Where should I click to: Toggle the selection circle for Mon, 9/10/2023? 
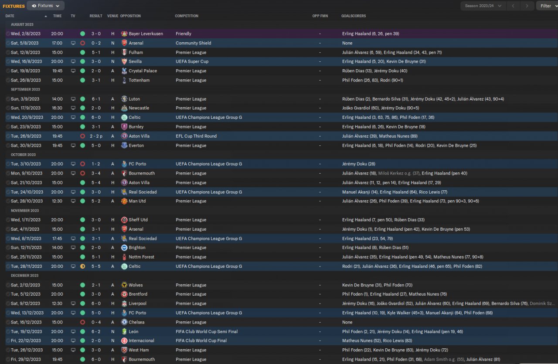click(x=8, y=173)
